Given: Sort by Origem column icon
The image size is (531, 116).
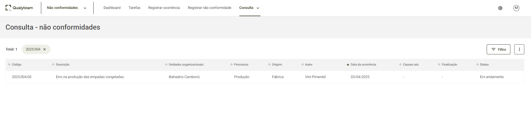Looking at the screenshot, I should [269, 64].
